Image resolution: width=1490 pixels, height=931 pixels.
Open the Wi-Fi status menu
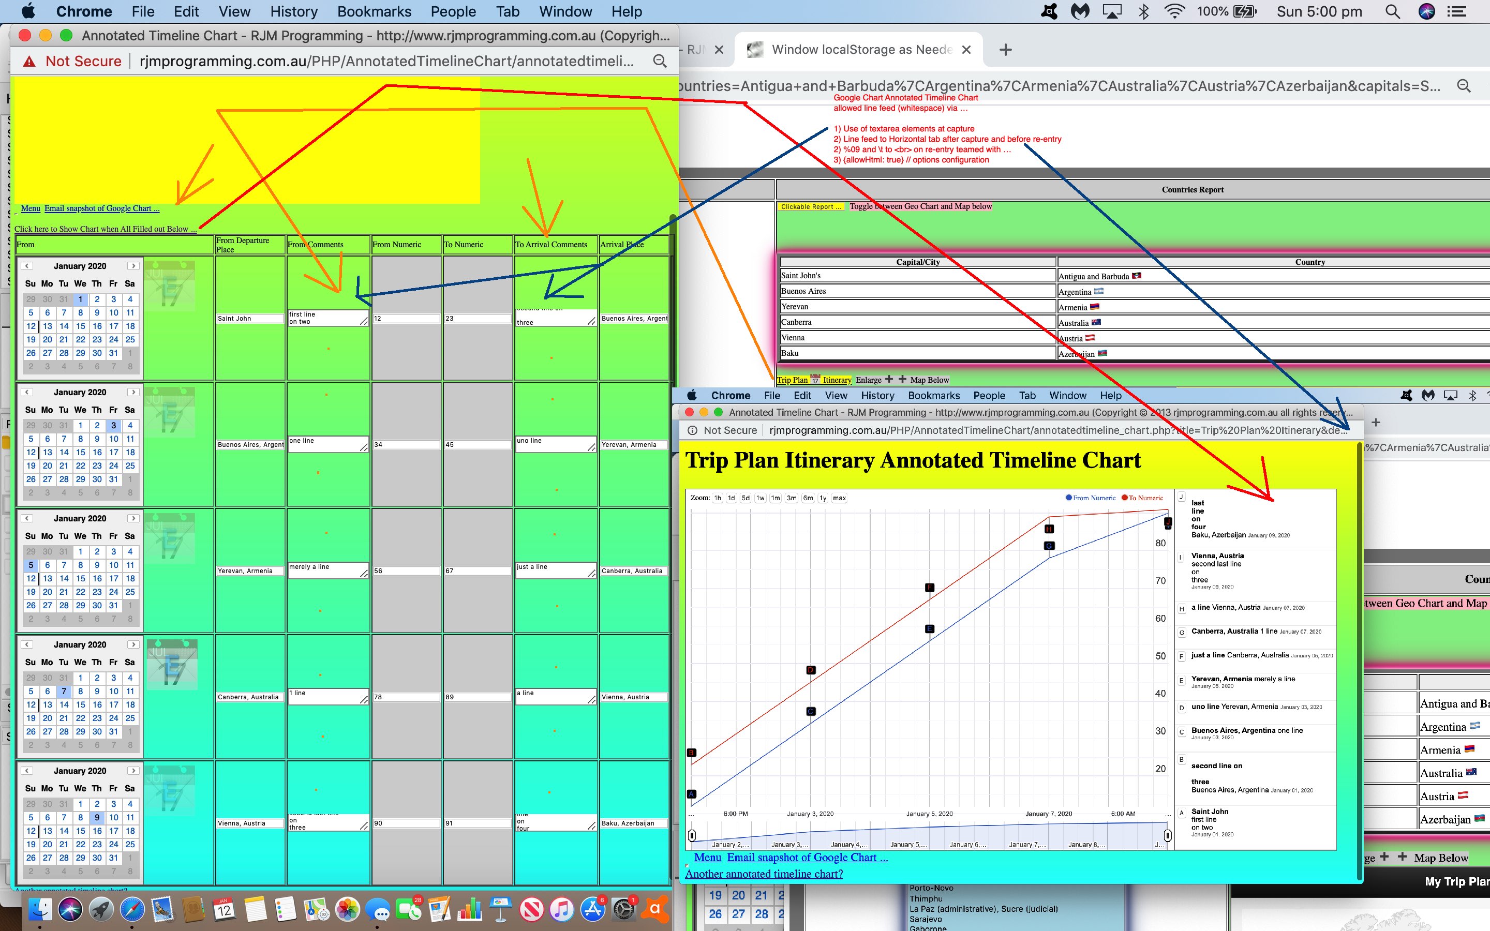(1175, 12)
